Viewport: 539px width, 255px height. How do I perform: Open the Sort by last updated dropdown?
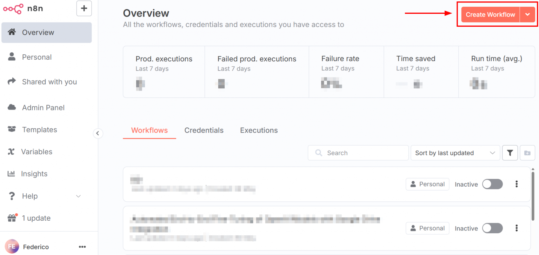point(455,153)
